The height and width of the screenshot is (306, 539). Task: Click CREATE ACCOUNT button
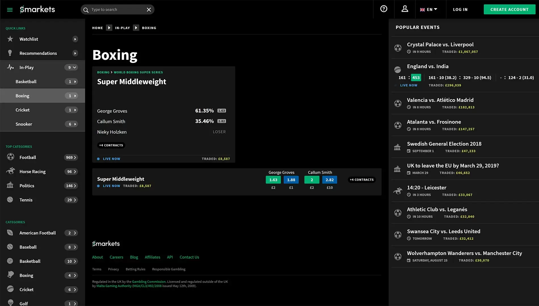click(x=509, y=9)
